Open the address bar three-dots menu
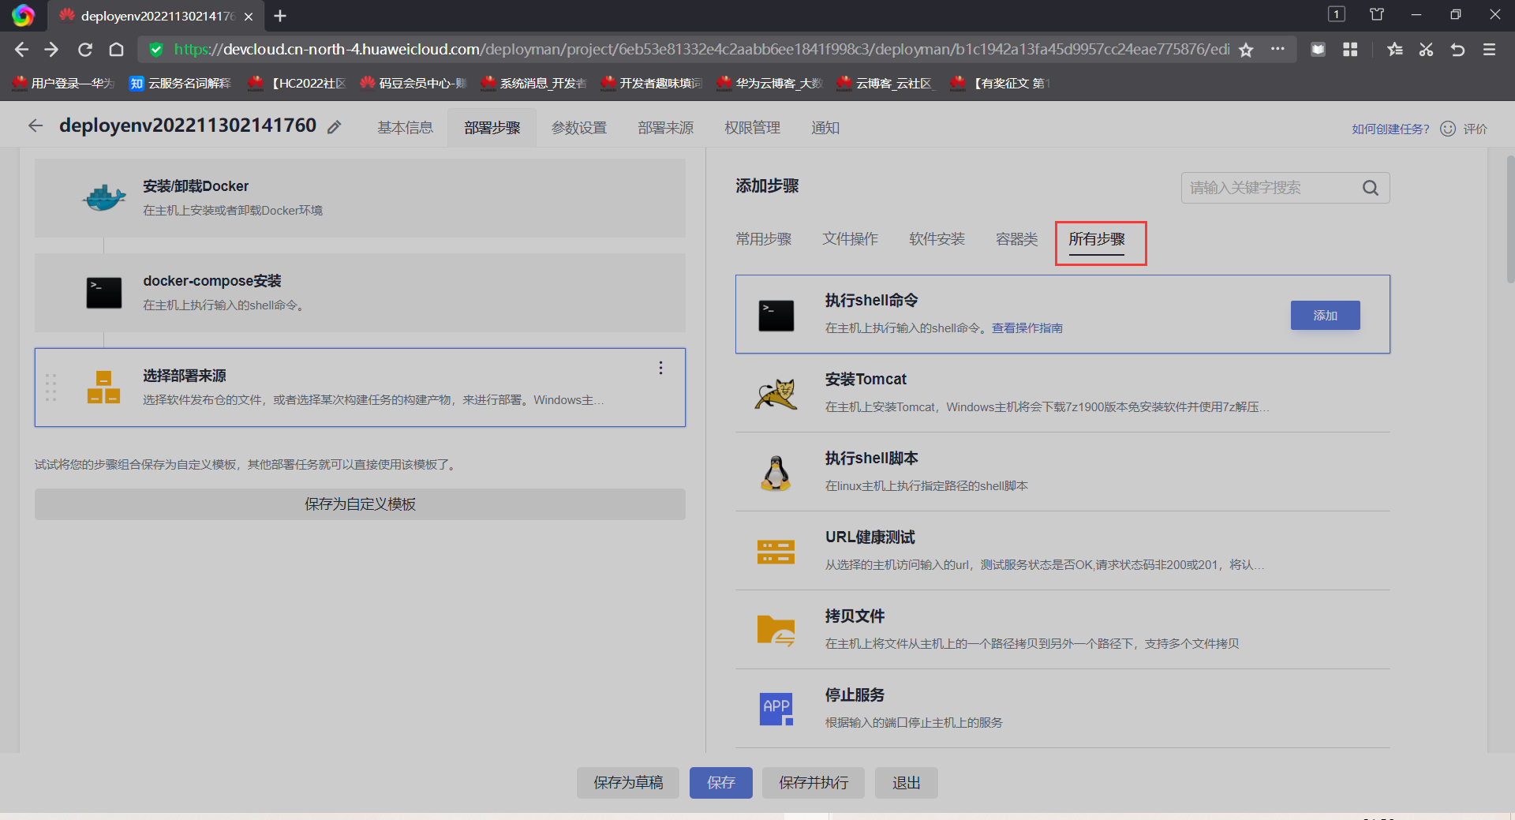 click(1277, 49)
